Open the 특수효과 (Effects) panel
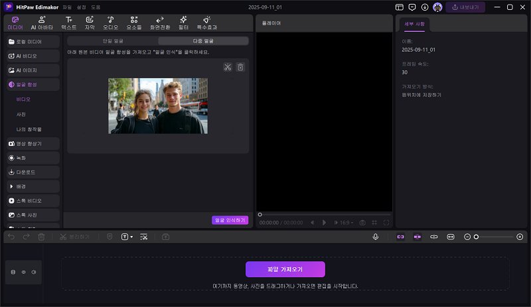 coord(207,23)
